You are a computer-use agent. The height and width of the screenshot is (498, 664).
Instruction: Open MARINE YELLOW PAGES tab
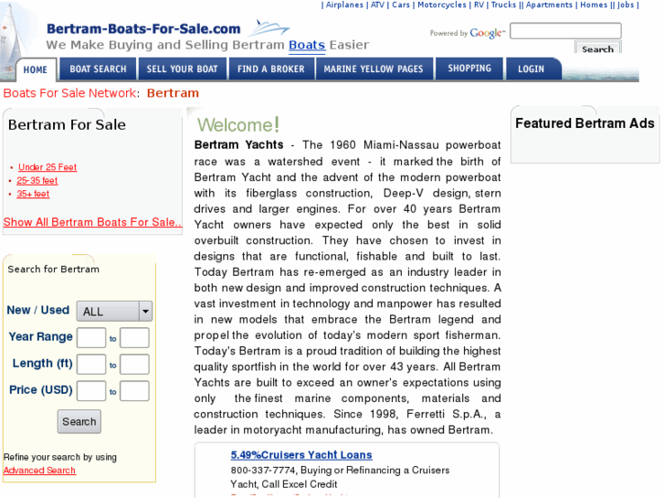coord(374,69)
